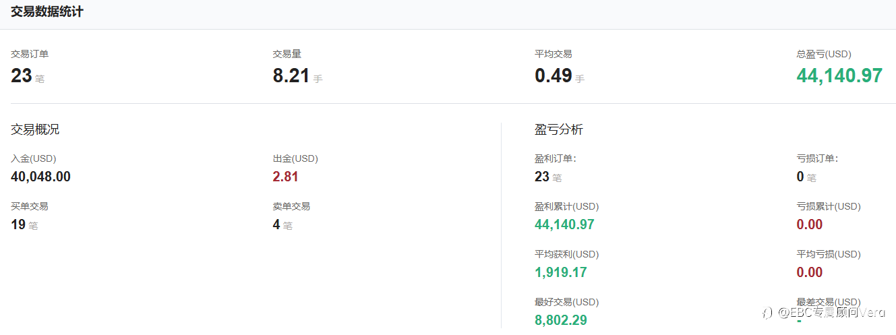Screen dimensions: 896x335
Task: Click the 19 笔 buy trades count
Action: click(24, 224)
